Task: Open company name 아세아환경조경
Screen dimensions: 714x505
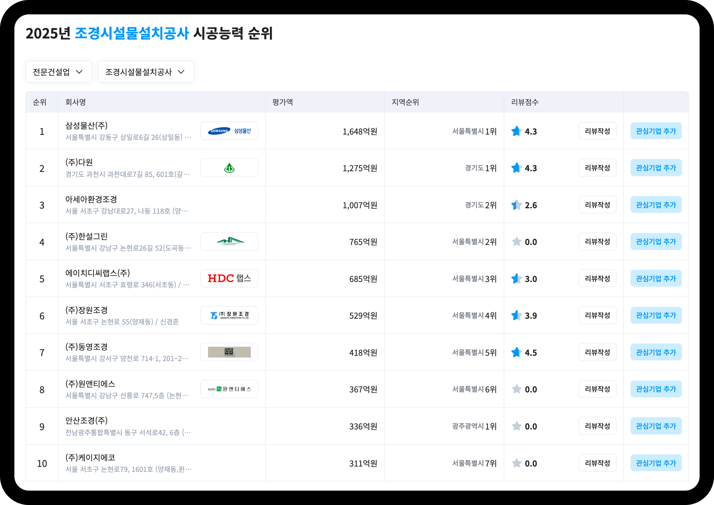Action: [x=91, y=199]
